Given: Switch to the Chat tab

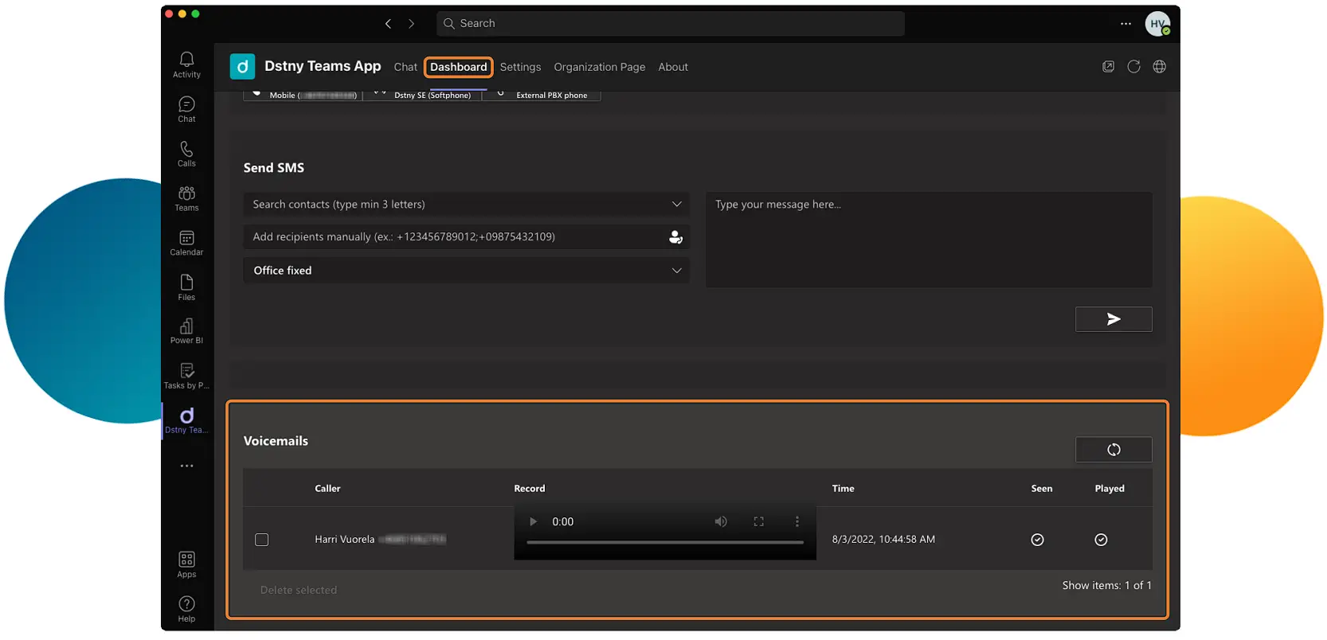Looking at the screenshot, I should point(405,67).
